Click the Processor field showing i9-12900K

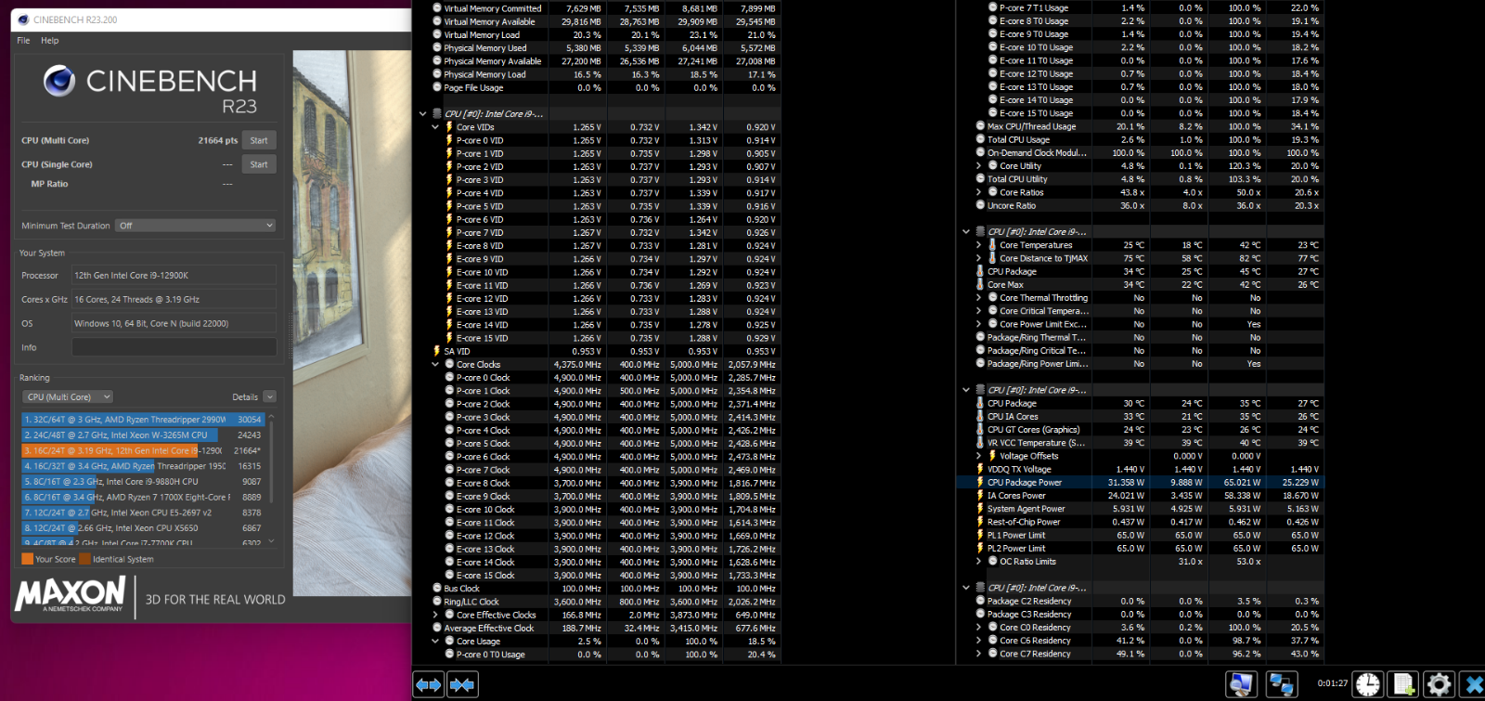coord(174,275)
